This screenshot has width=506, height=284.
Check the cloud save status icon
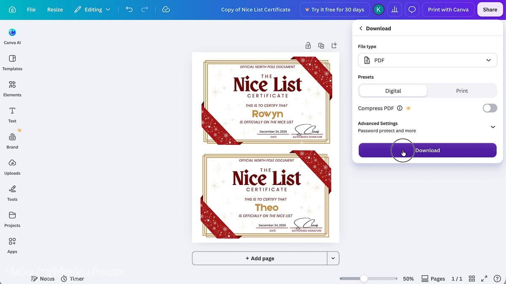pyautogui.click(x=166, y=9)
